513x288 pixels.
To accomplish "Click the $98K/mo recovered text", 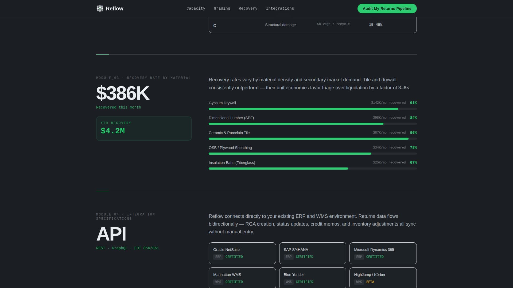I will coord(389,118).
